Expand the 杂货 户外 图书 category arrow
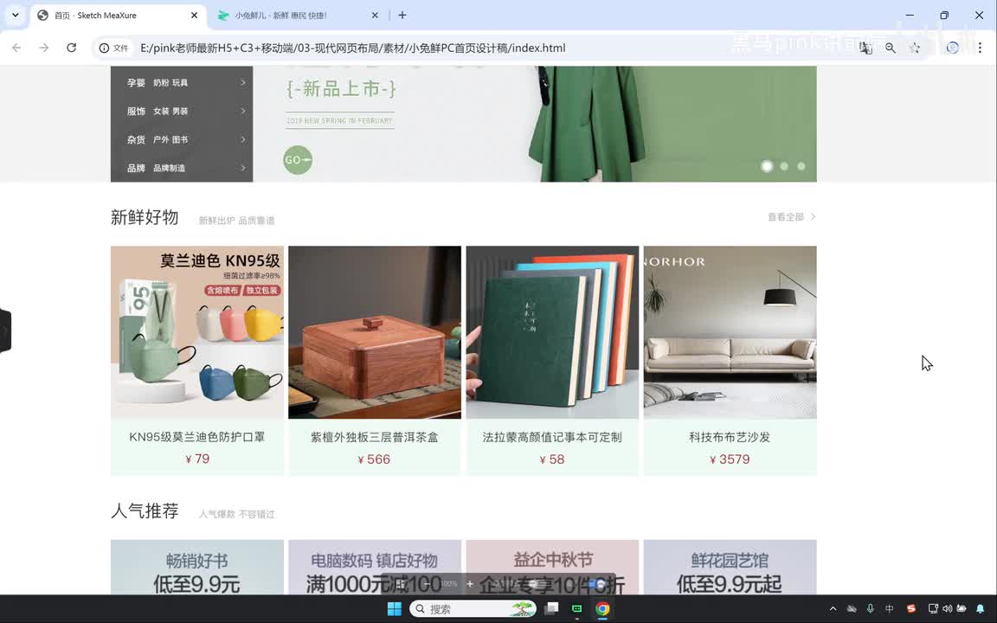This screenshot has height=623, width=997. click(x=243, y=139)
